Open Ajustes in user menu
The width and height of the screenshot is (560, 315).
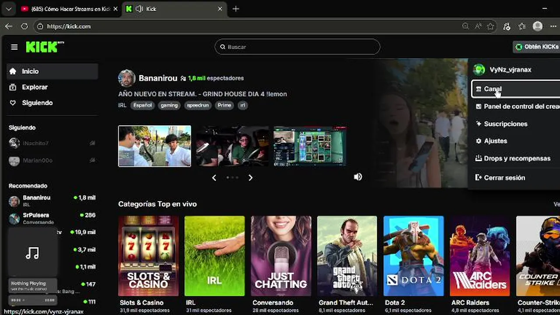pyautogui.click(x=516, y=141)
